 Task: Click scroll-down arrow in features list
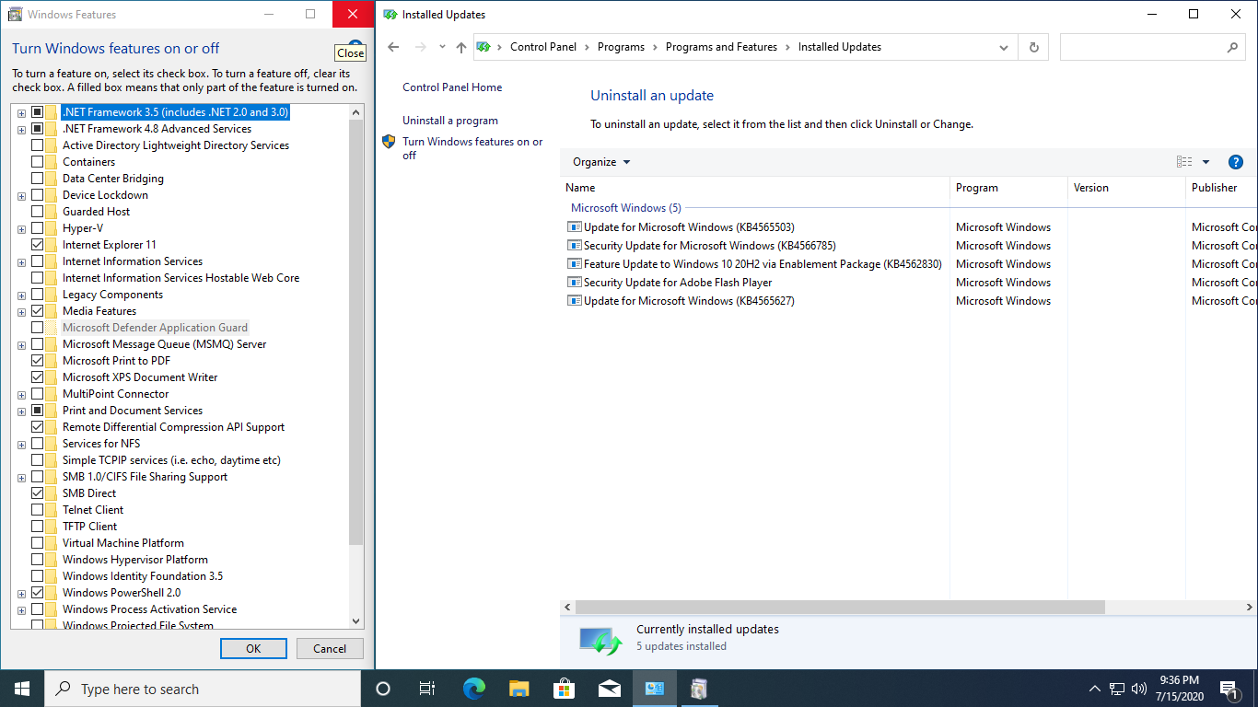click(x=356, y=621)
